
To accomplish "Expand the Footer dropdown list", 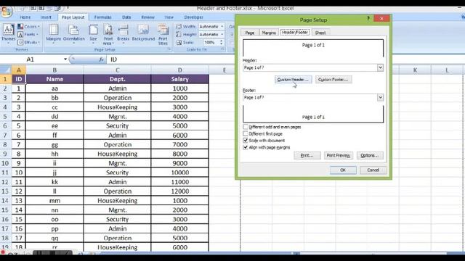I will (x=380, y=97).
